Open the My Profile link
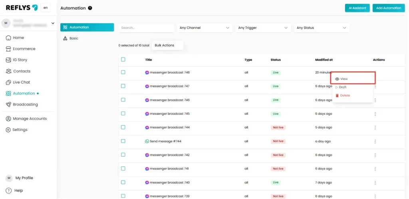 24,178
